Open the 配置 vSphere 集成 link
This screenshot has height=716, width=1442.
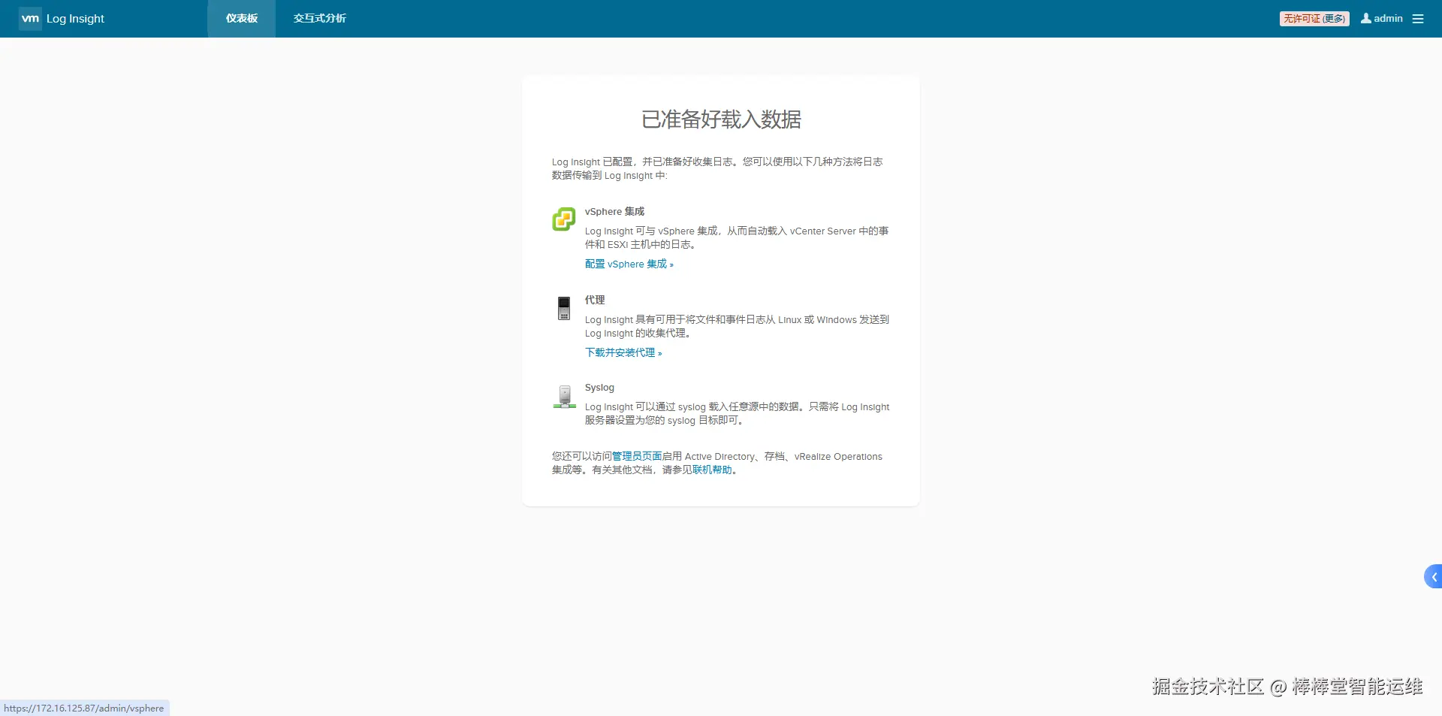pyautogui.click(x=629, y=264)
